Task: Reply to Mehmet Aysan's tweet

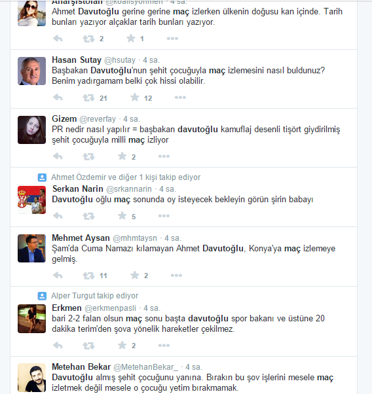Action: 58,275
